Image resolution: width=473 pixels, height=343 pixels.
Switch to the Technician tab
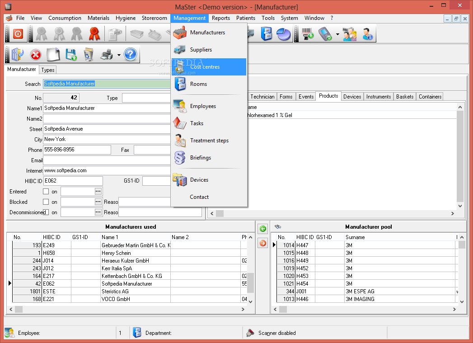[262, 97]
